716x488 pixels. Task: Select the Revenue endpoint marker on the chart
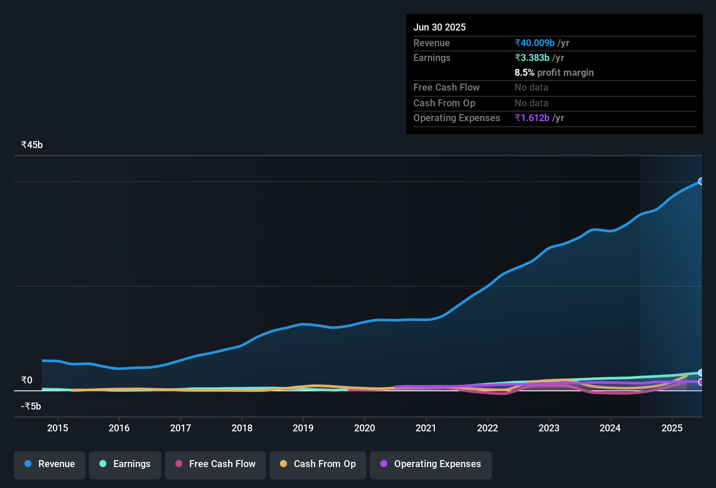tap(701, 181)
